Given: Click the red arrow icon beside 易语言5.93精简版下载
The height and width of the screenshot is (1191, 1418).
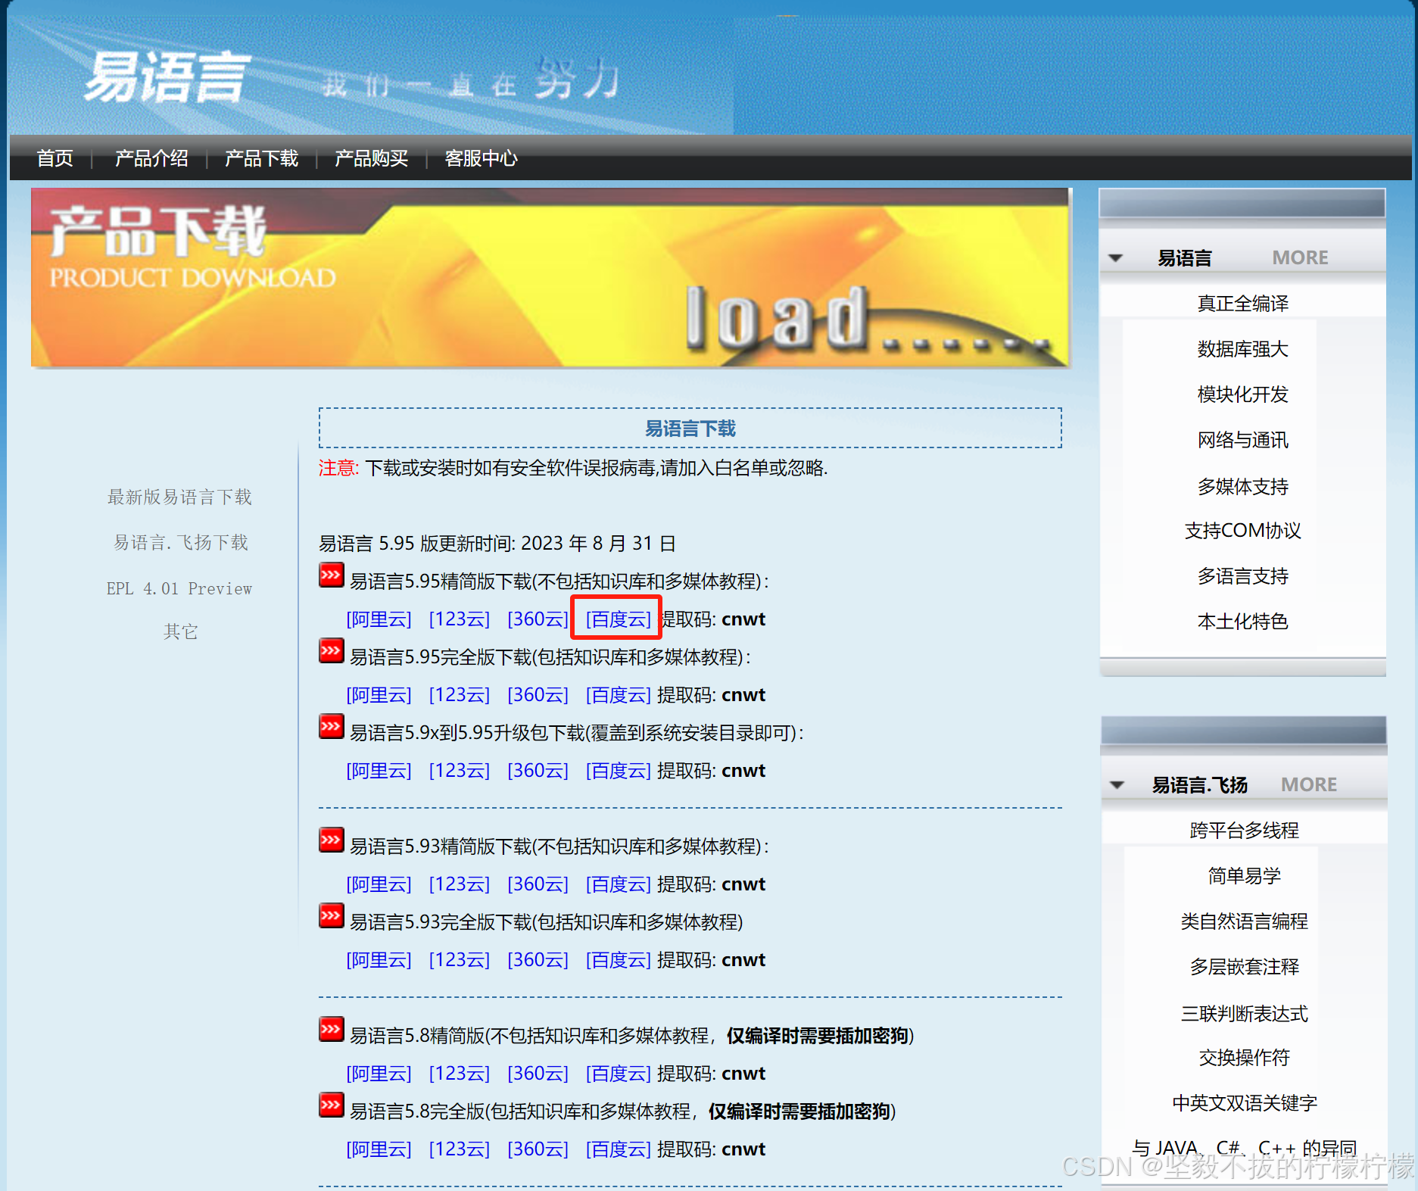Looking at the screenshot, I should pos(331,840).
